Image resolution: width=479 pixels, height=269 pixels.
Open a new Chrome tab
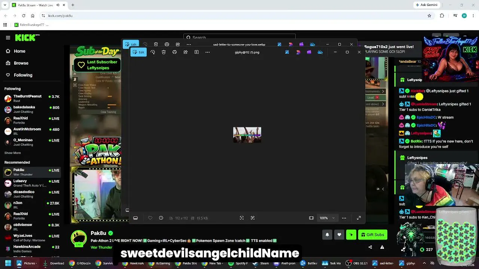[73, 5]
